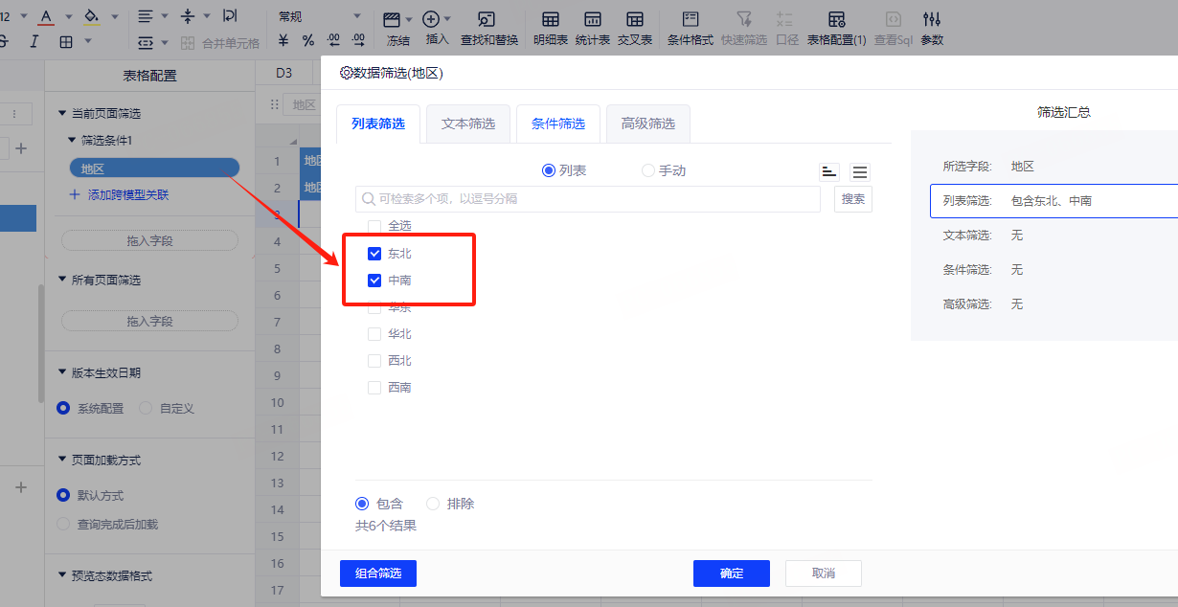This screenshot has width=1178, height=607.
Task: Open the Parameters (参数) tool
Action: (x=931, y=28)
